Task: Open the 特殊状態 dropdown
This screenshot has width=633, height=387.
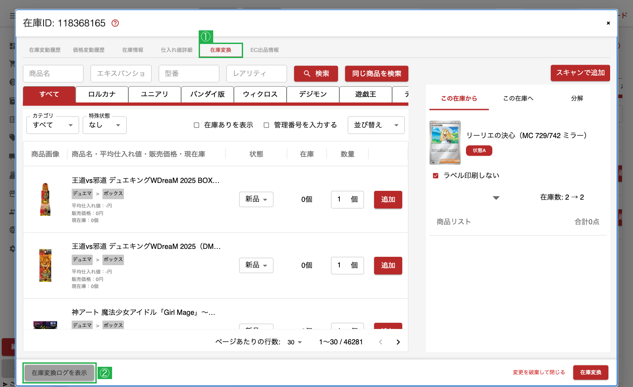Action: coord(105,125)
